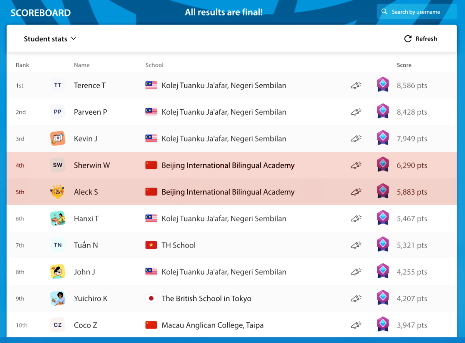Open Terence T's name link
This screenshot has width=465, height=343.
click(x=90, y=85)
